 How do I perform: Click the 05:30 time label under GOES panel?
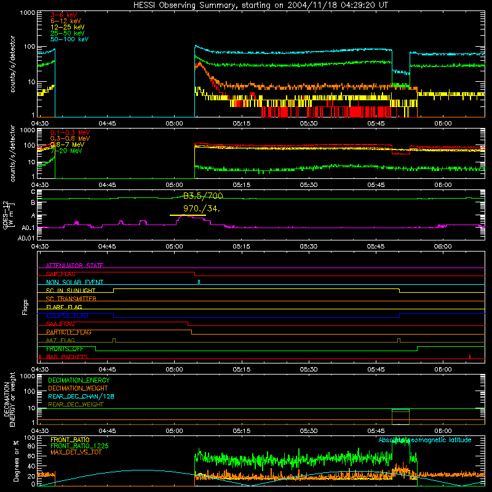(x=309, y=247)
